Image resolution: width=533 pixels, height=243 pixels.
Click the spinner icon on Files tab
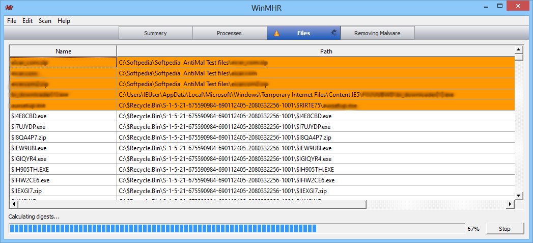[334, 33]
